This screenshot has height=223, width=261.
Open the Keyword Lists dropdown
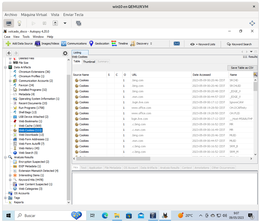(x=203, y=44)
